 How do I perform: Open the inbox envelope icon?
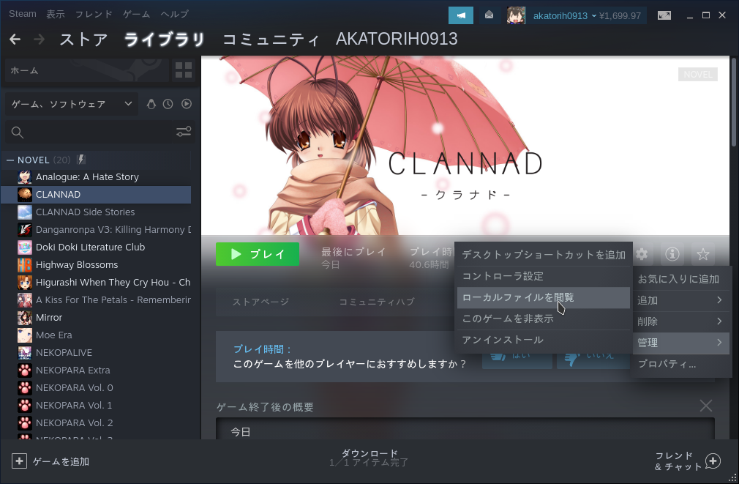[489, 15]
